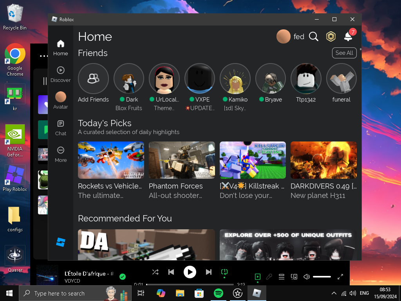Open the Play Roblox desktop shortcut
401x301 pixels.
(15, 178)
